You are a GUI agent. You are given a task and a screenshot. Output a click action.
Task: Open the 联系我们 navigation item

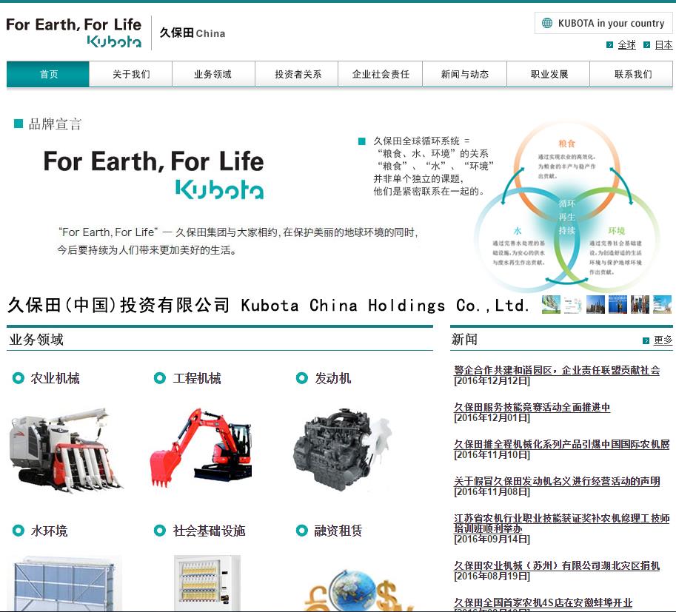click(x=632, y=74)
